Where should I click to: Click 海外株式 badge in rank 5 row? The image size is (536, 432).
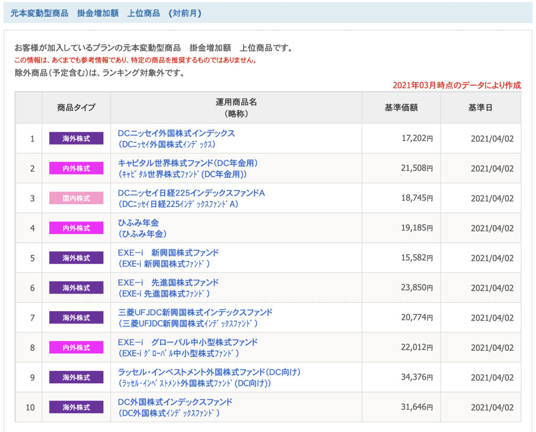coord(76,258)
